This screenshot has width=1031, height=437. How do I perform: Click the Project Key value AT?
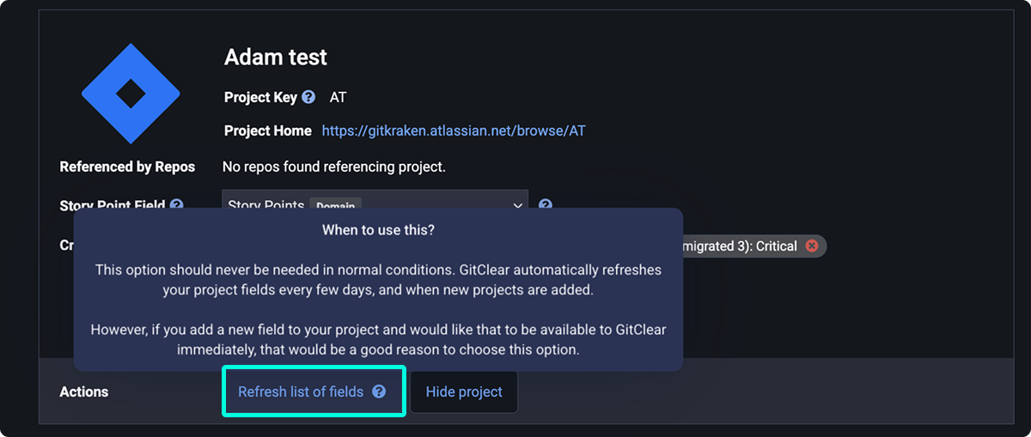tap(339, 97)
